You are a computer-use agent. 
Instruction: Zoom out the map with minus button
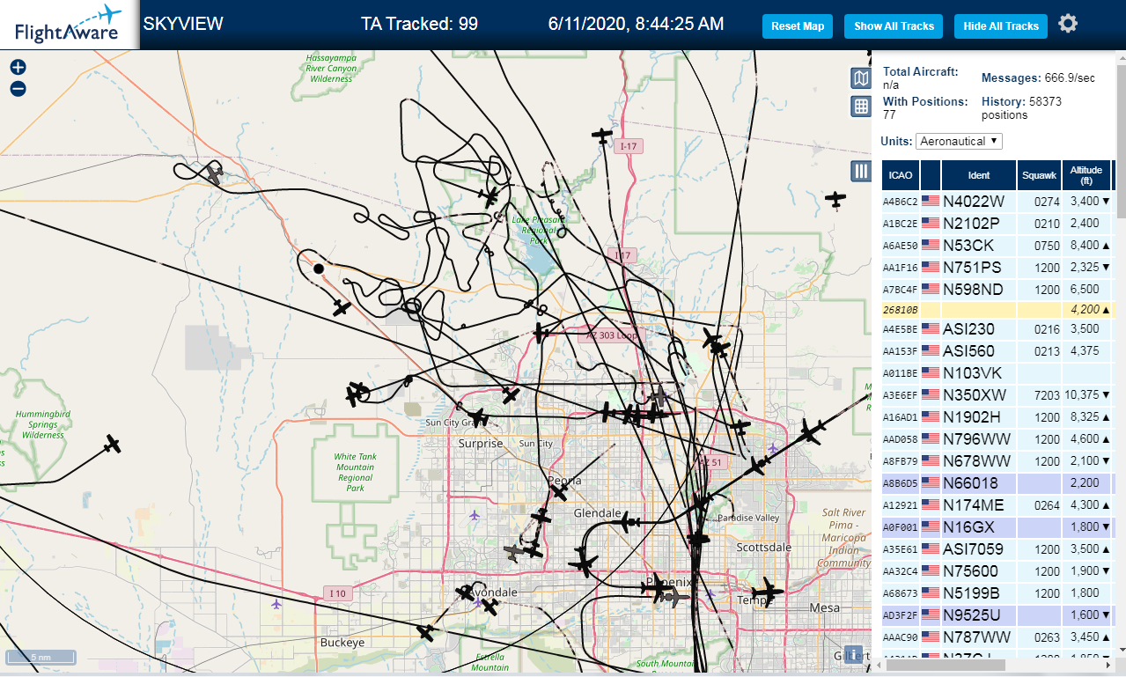coord(18,89)
